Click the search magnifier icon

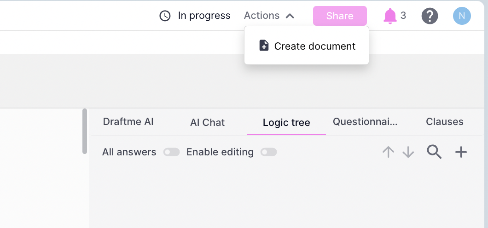point(434,152)
